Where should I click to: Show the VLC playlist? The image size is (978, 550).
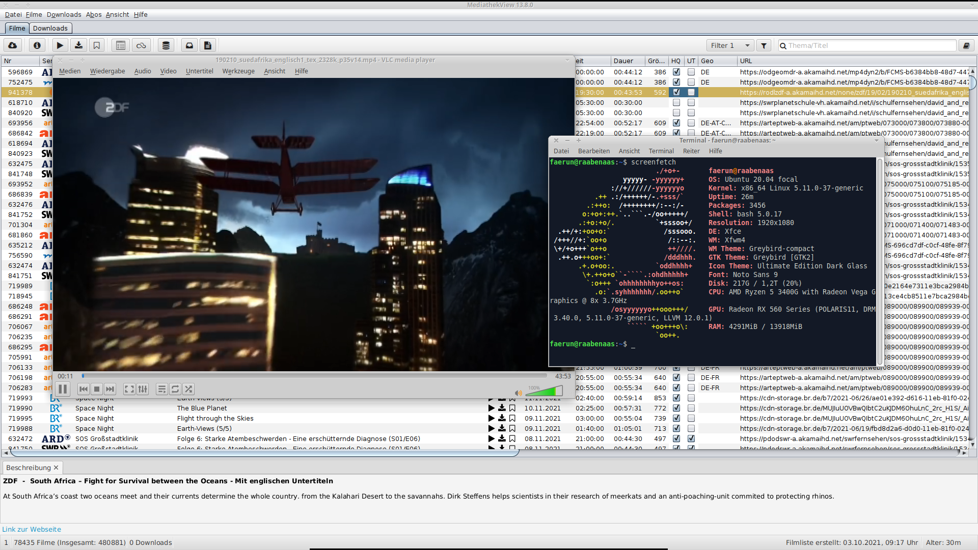click(x=162, y=389)
